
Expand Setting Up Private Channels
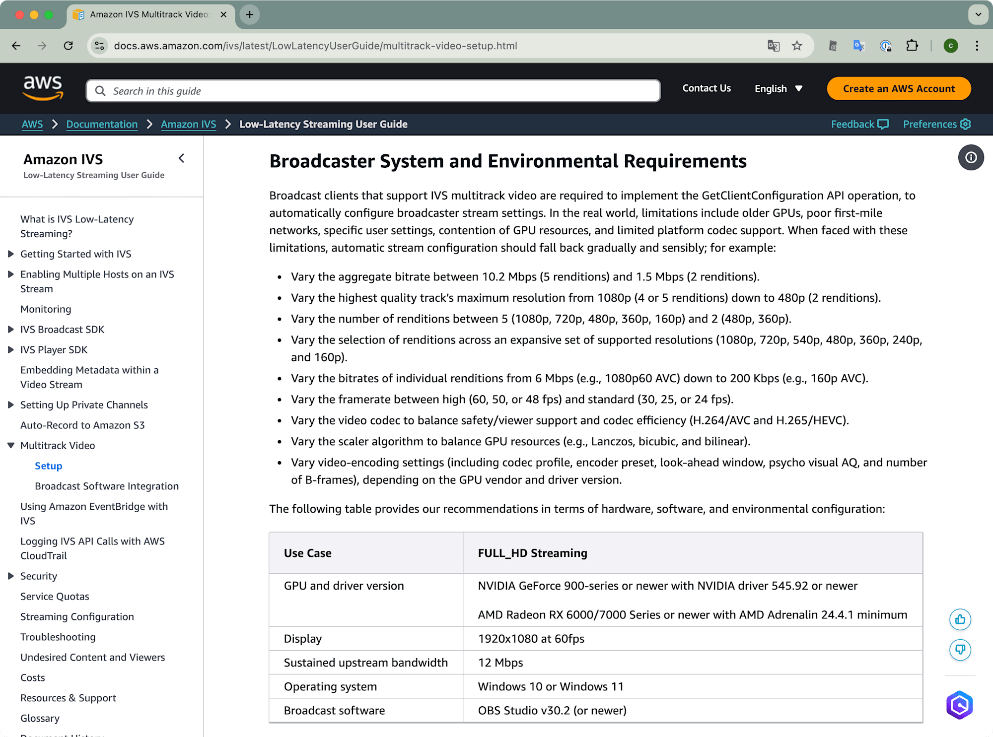click(11, 405)
